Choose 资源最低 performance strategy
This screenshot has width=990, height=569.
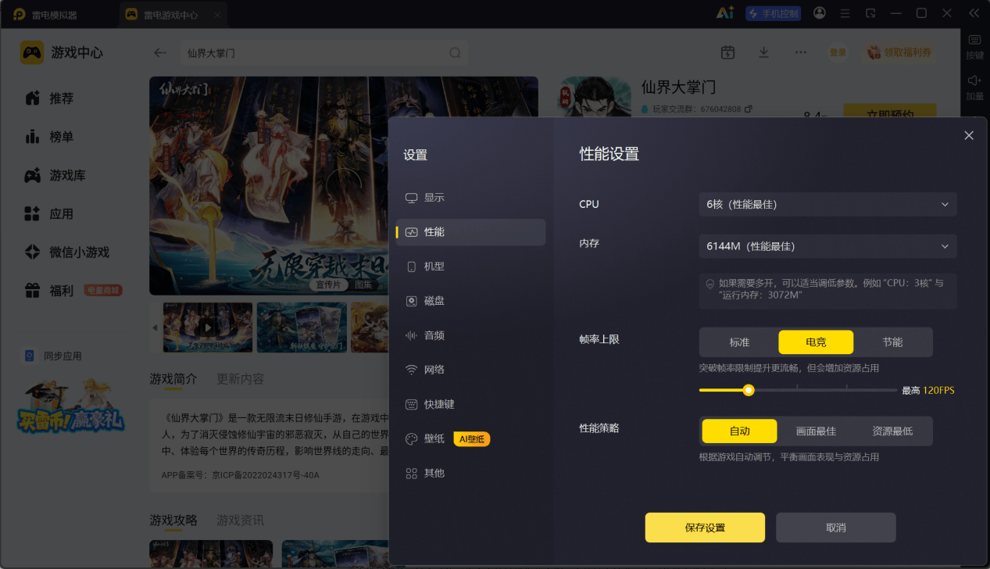tap(892, 431)
